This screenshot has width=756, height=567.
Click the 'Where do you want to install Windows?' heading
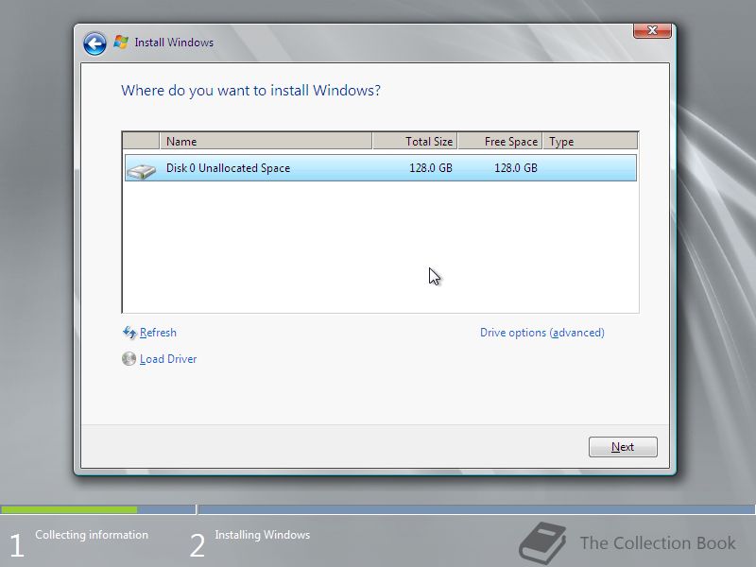pos(250,90)
